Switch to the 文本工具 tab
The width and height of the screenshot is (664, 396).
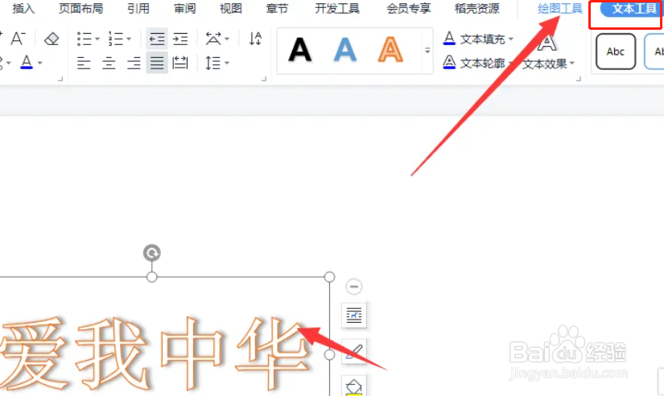coord(632,9)
